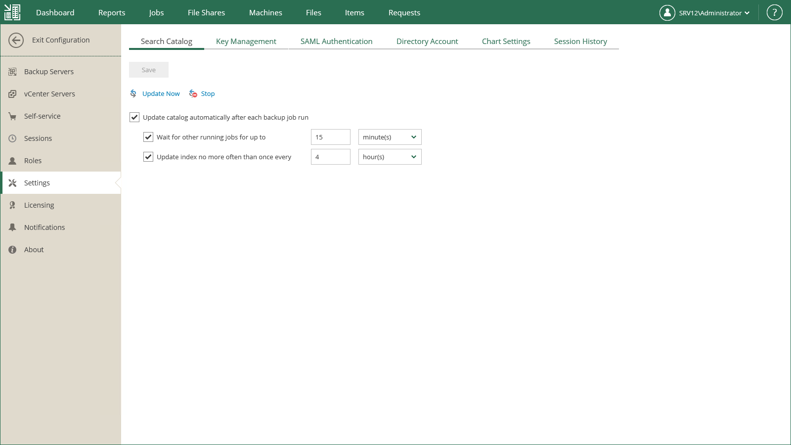Click the About info icon
This screenshot has height=445, width=791.
pos(12,250)
